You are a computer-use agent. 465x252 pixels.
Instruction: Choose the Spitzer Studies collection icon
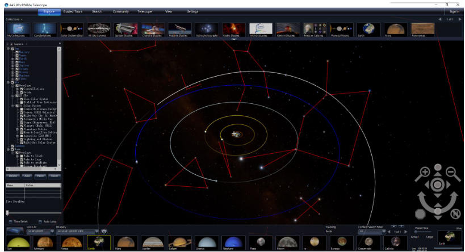click(x=125, y=30)
